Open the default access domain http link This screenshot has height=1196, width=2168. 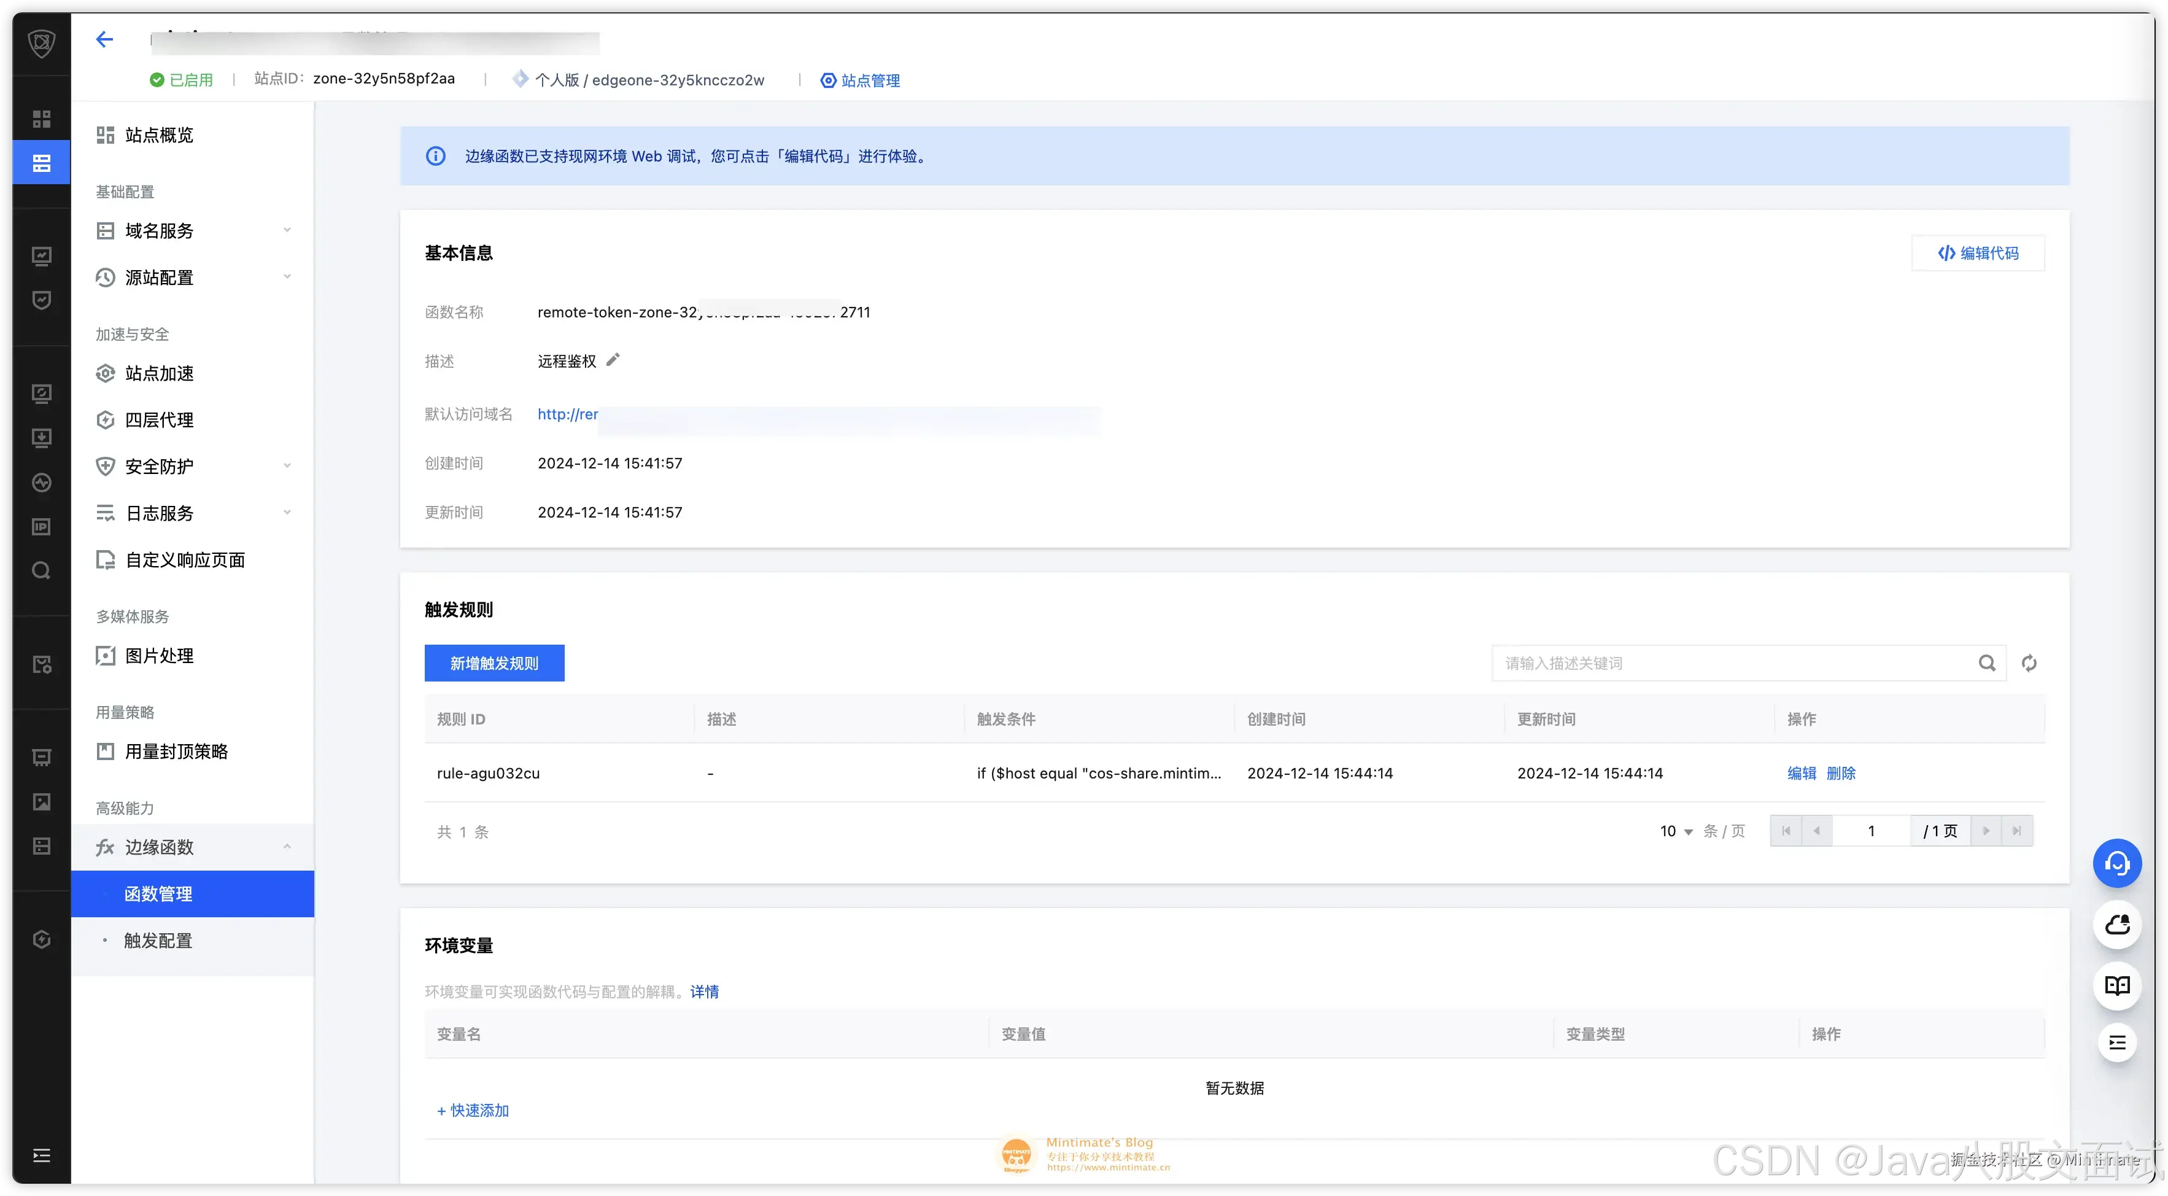[x=567, y=414]
